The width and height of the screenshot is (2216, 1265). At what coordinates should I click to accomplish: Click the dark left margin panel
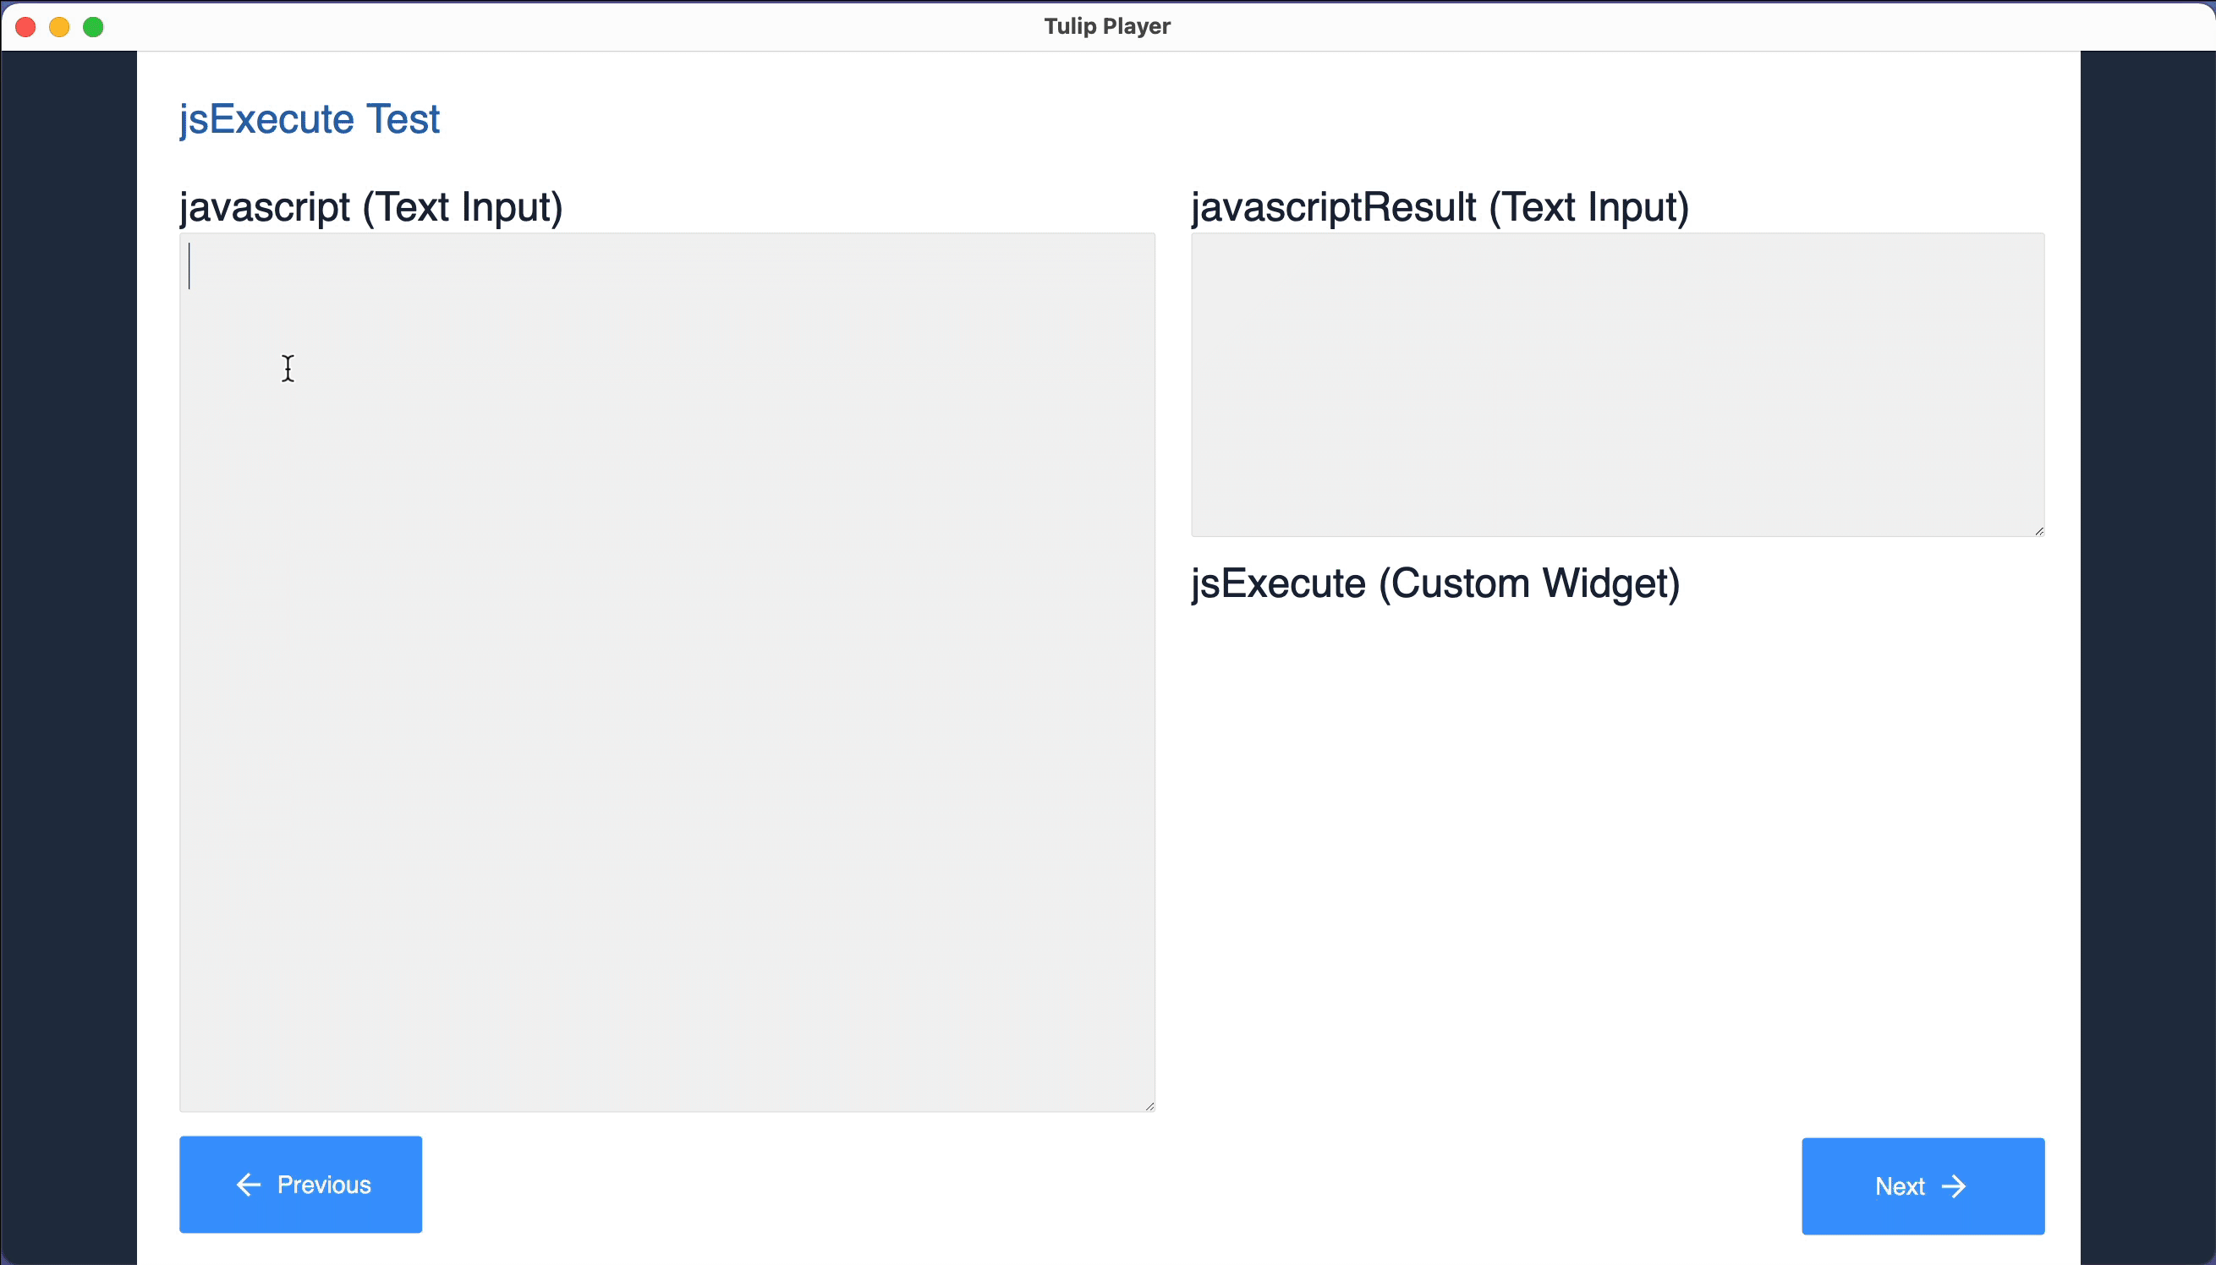[x=69, y=658]
